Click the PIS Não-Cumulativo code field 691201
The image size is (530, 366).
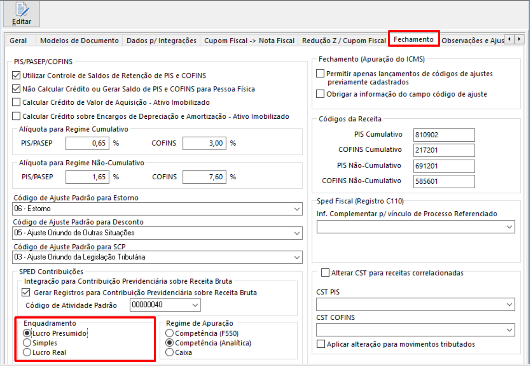(x=444, y=166)
